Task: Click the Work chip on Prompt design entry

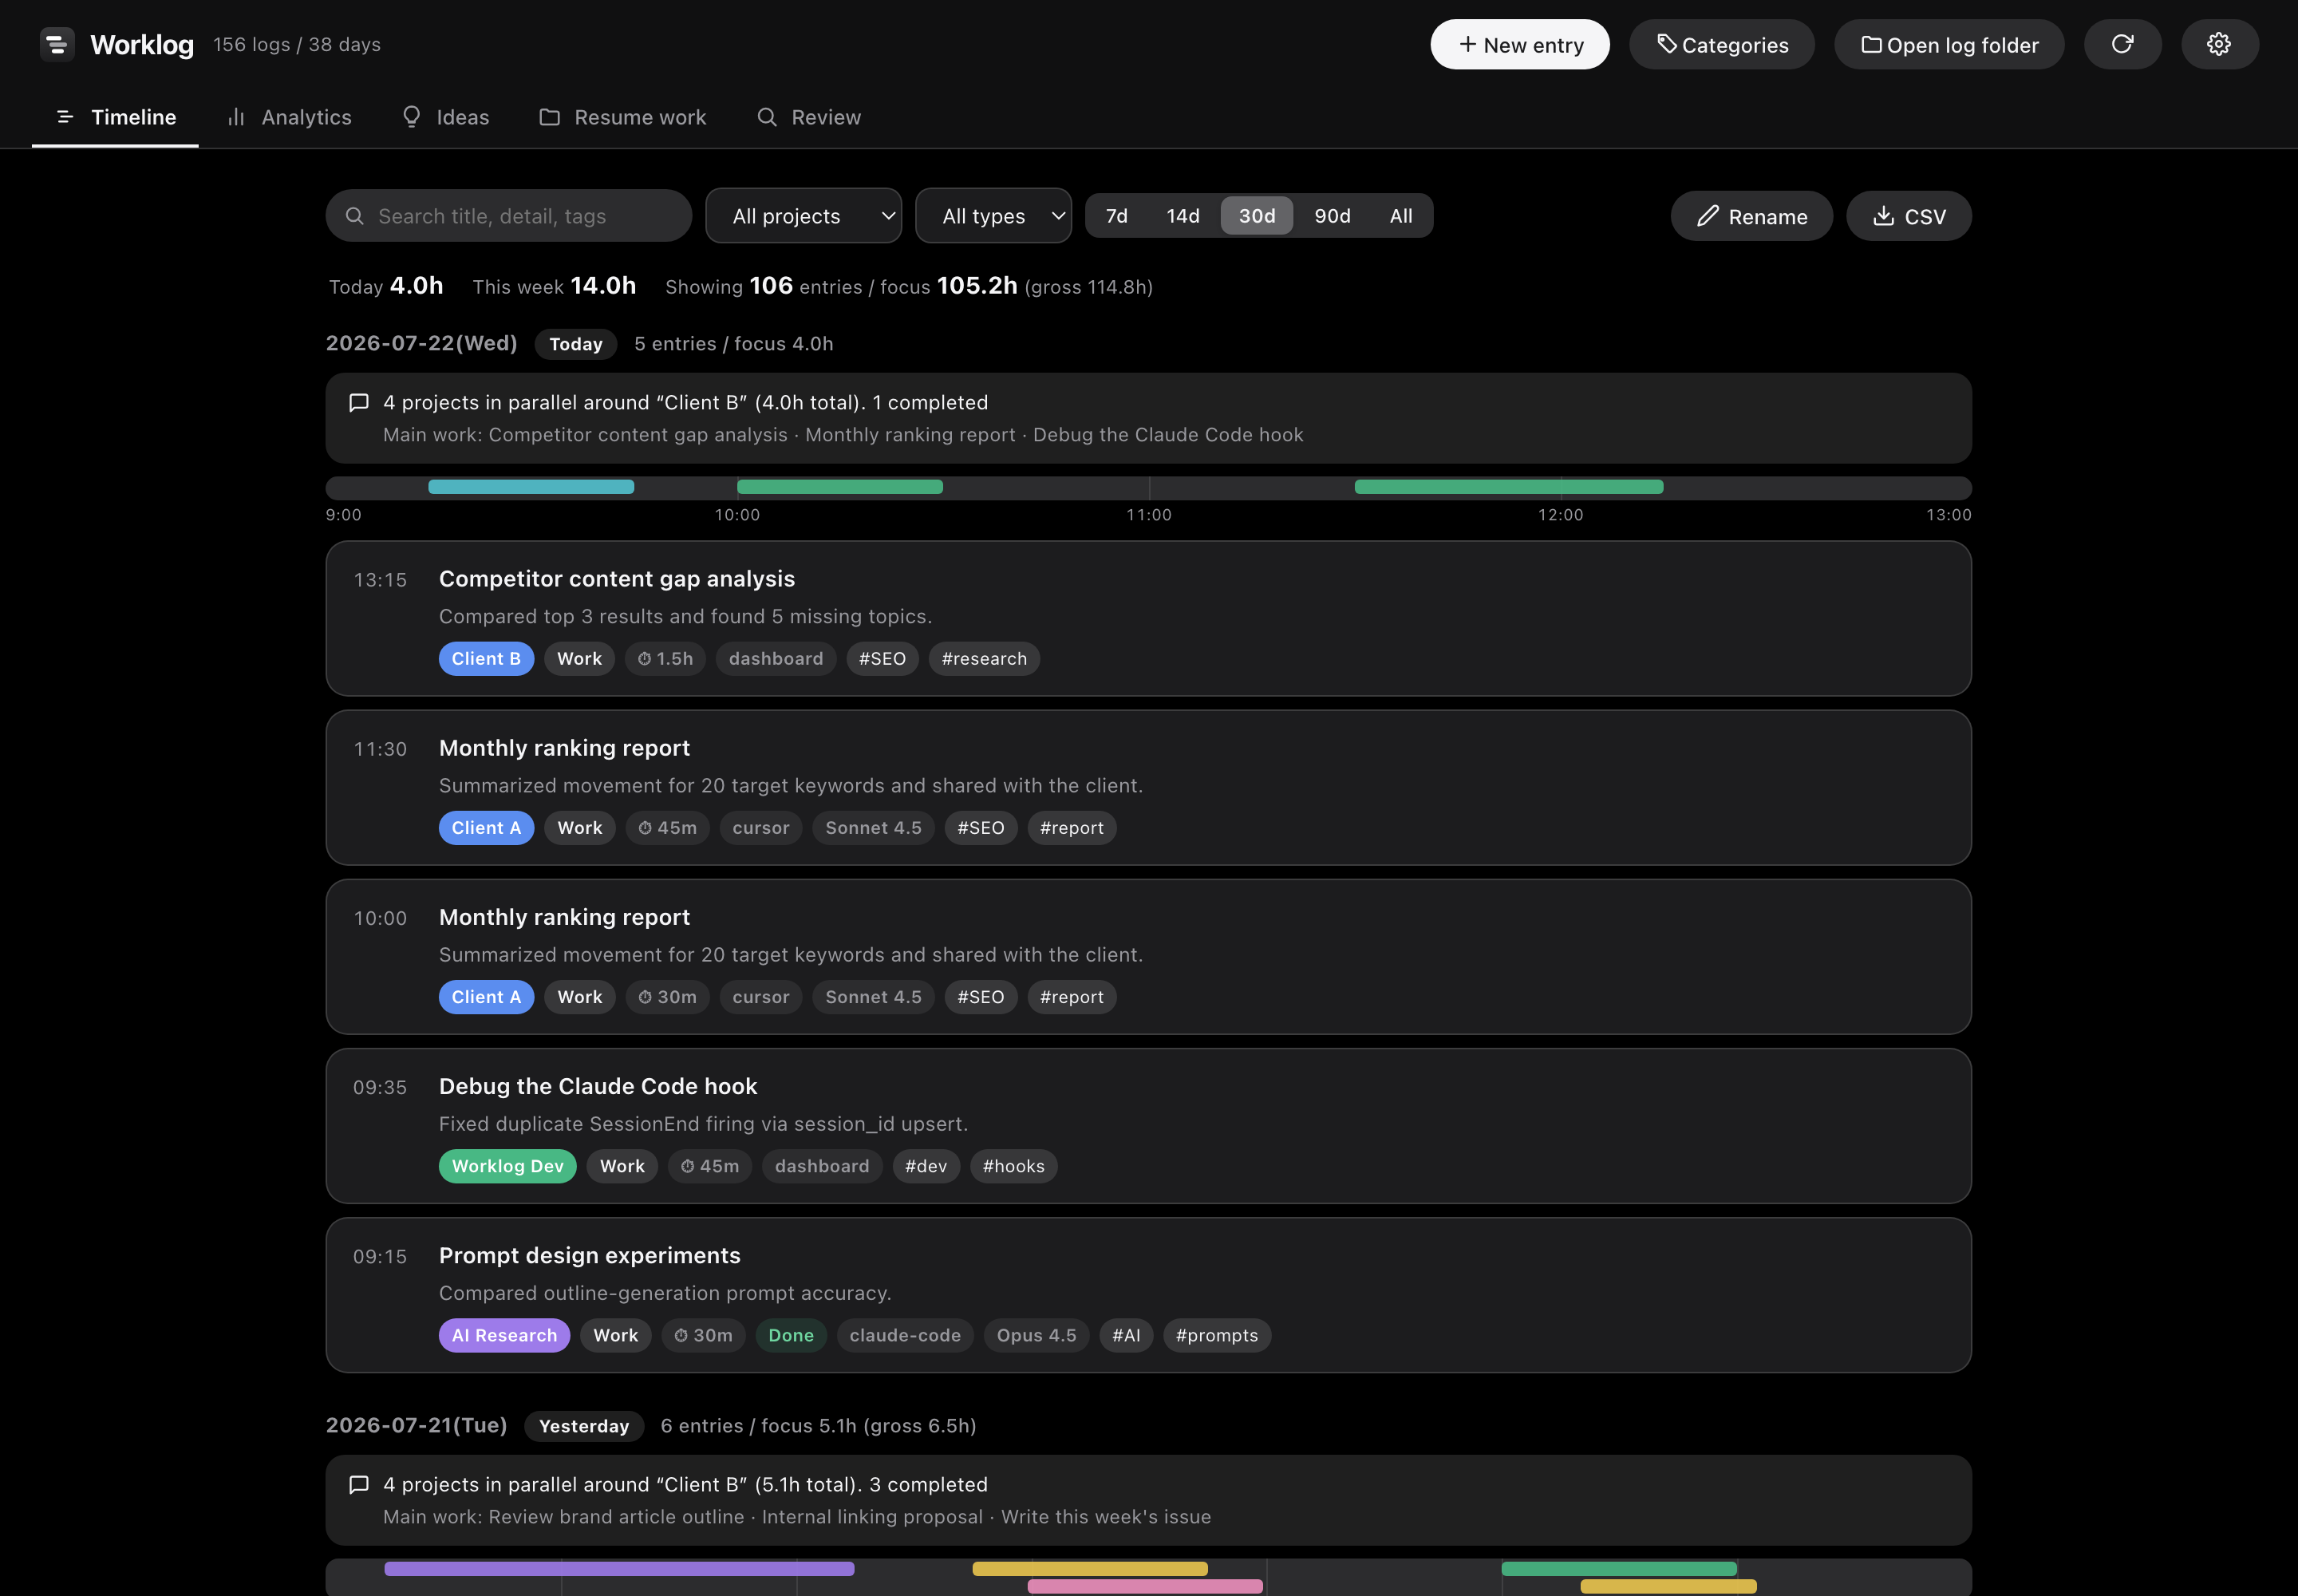Action: pyautogui.click(x=616, y=1335)
